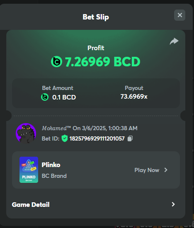
Task: Close the Bet Slip dialog
Action: point(179,15)
